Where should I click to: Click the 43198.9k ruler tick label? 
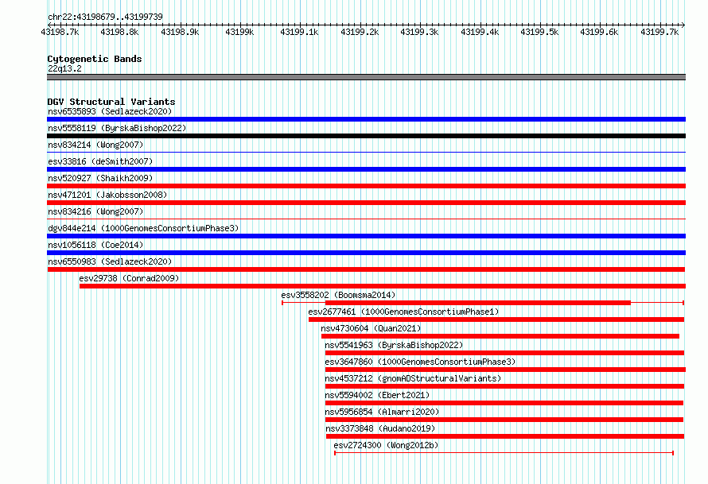pos(180,32)
